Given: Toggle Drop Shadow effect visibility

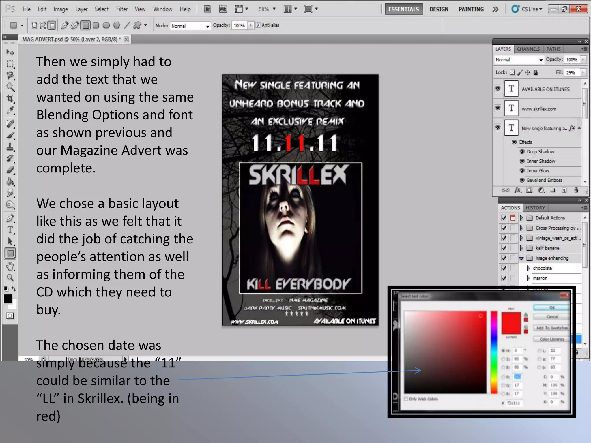Looking at the screenshot, I should tap(522, 151).
